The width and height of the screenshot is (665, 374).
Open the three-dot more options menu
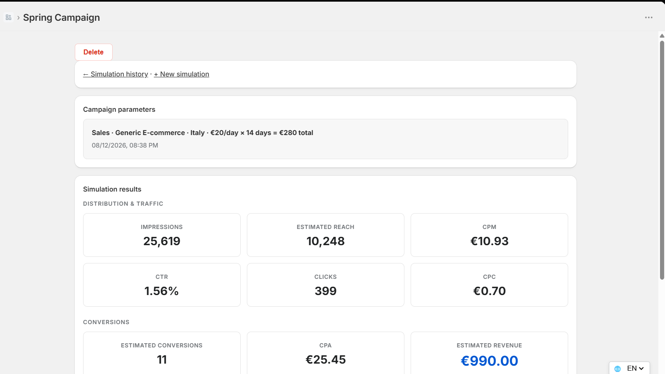[649, 17]
